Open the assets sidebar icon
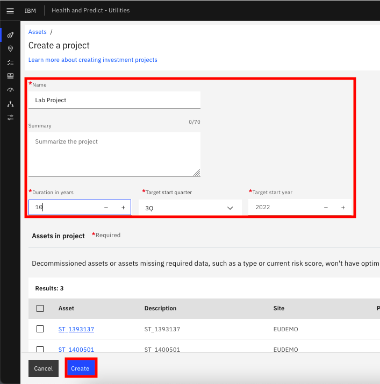This screenshot has height=384, width=380. point(10,35)
